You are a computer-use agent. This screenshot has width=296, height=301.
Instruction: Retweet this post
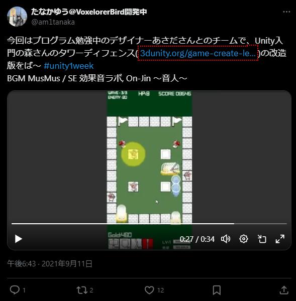click(x=82, y=290)
